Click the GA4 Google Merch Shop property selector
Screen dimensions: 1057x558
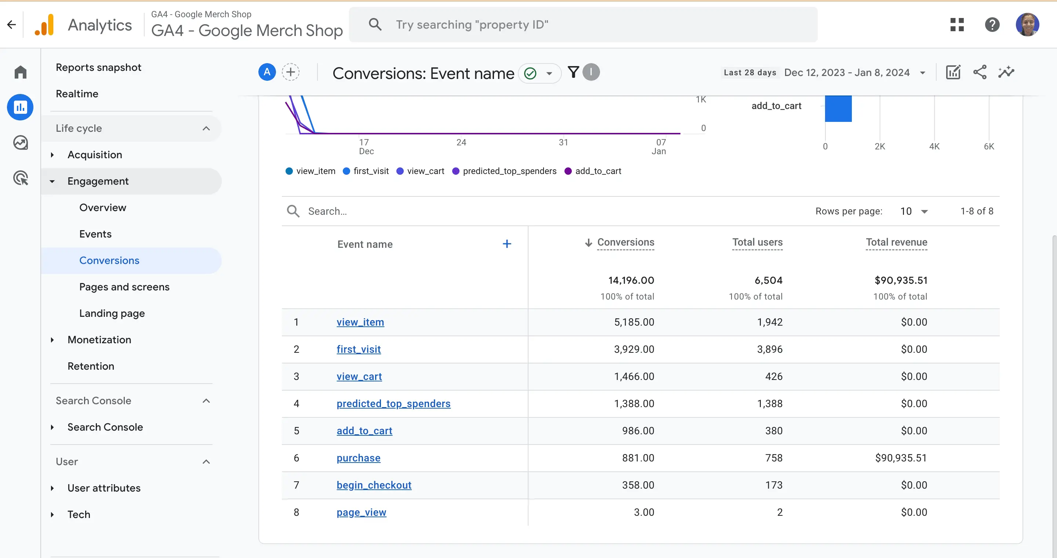coord(246,25)
